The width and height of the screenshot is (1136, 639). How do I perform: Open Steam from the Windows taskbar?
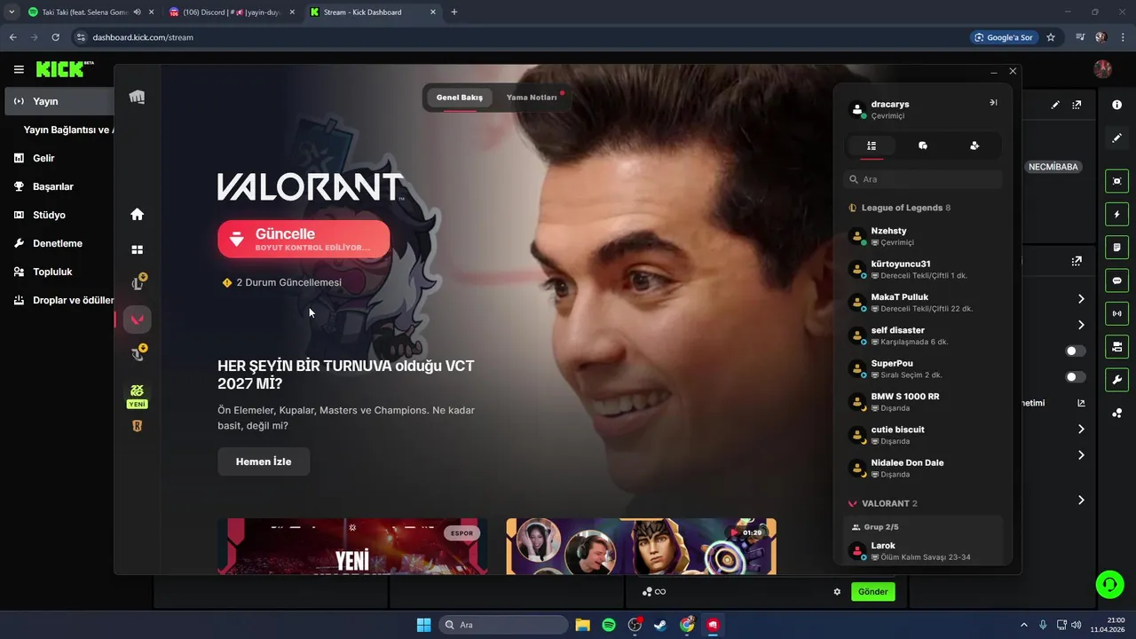pyautogui.click(x=660, y=625)
